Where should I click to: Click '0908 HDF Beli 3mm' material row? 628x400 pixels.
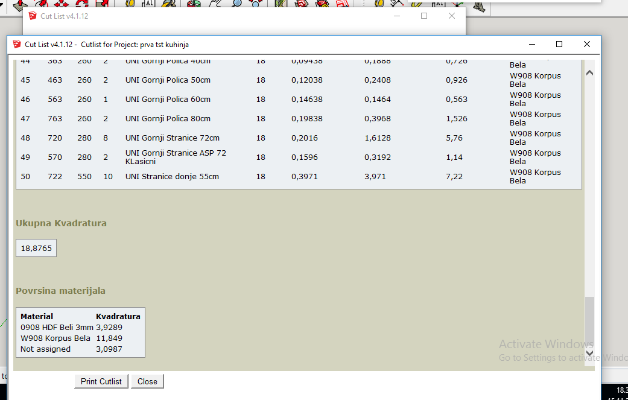pyautogui.click(x=57, y=327)
